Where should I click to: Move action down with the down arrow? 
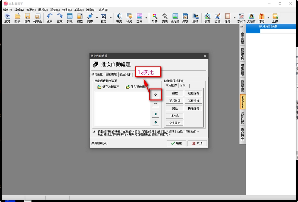coord(155,122)
